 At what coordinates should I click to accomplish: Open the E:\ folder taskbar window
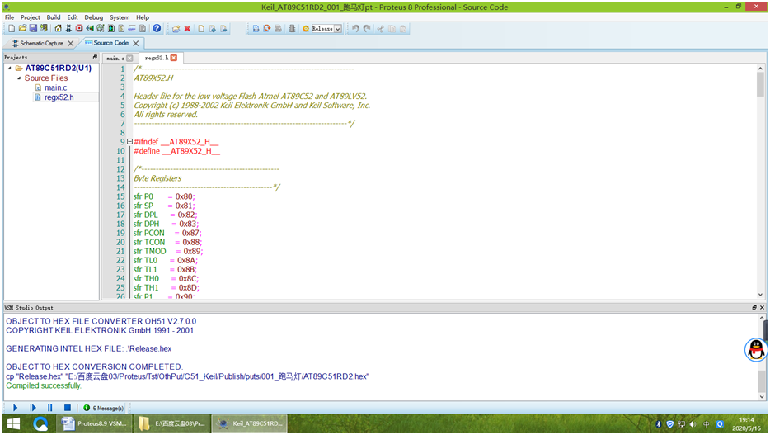click(x=171, y=423)
